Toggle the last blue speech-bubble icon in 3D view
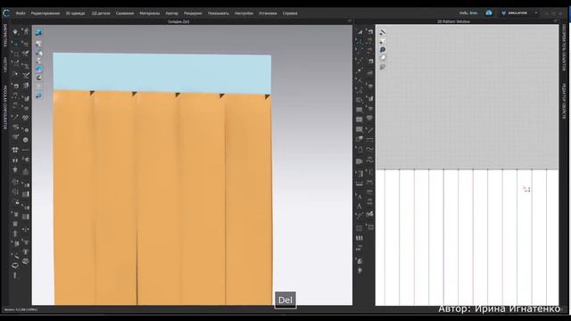 (x=38, y=95)
